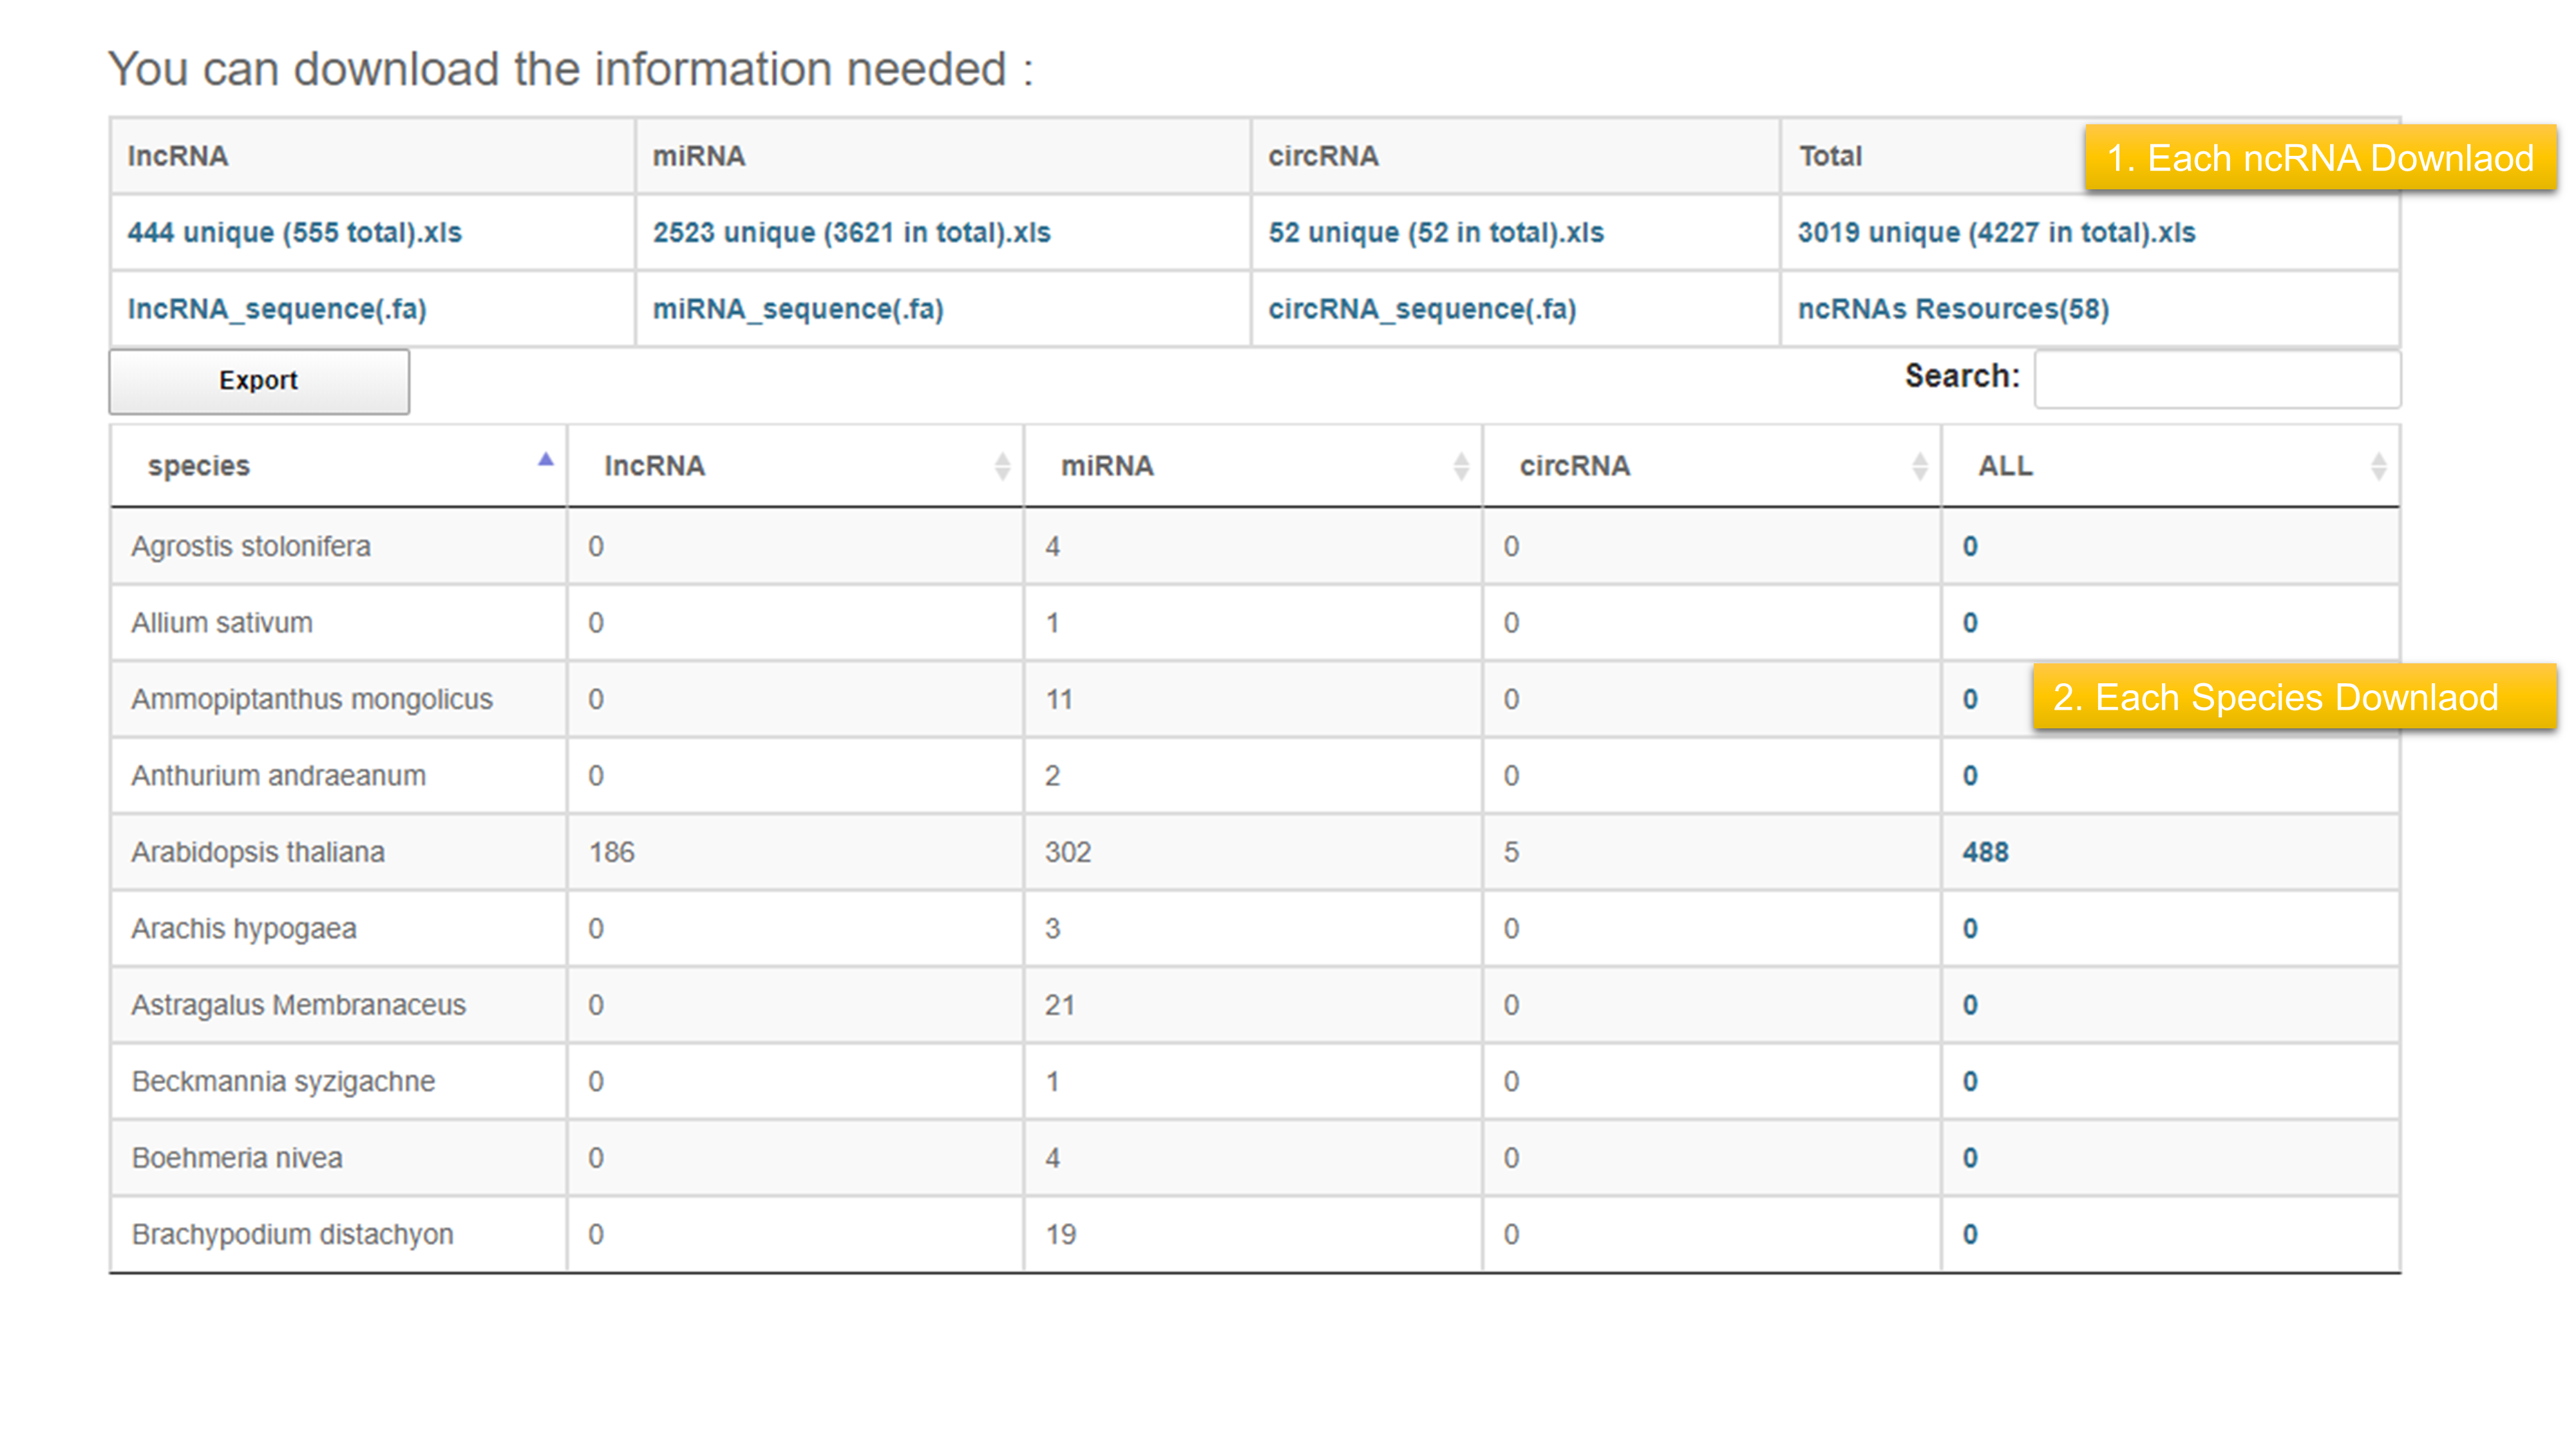Open ncRNAs Resources(58) link
This screenshot has width=2576, height=1449.
[1953, 309]
